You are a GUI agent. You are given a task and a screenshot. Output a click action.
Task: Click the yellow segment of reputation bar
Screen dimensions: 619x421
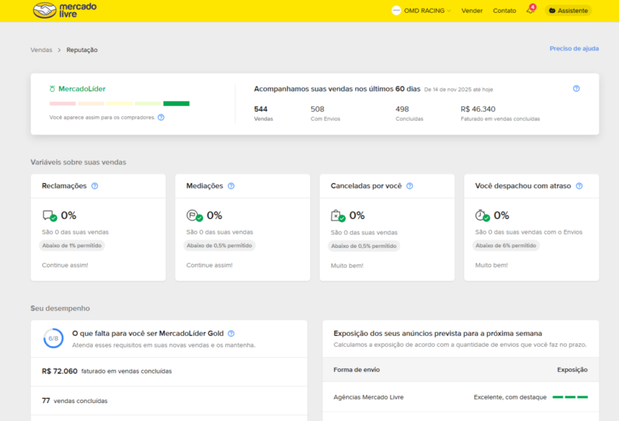click(120, 104)
